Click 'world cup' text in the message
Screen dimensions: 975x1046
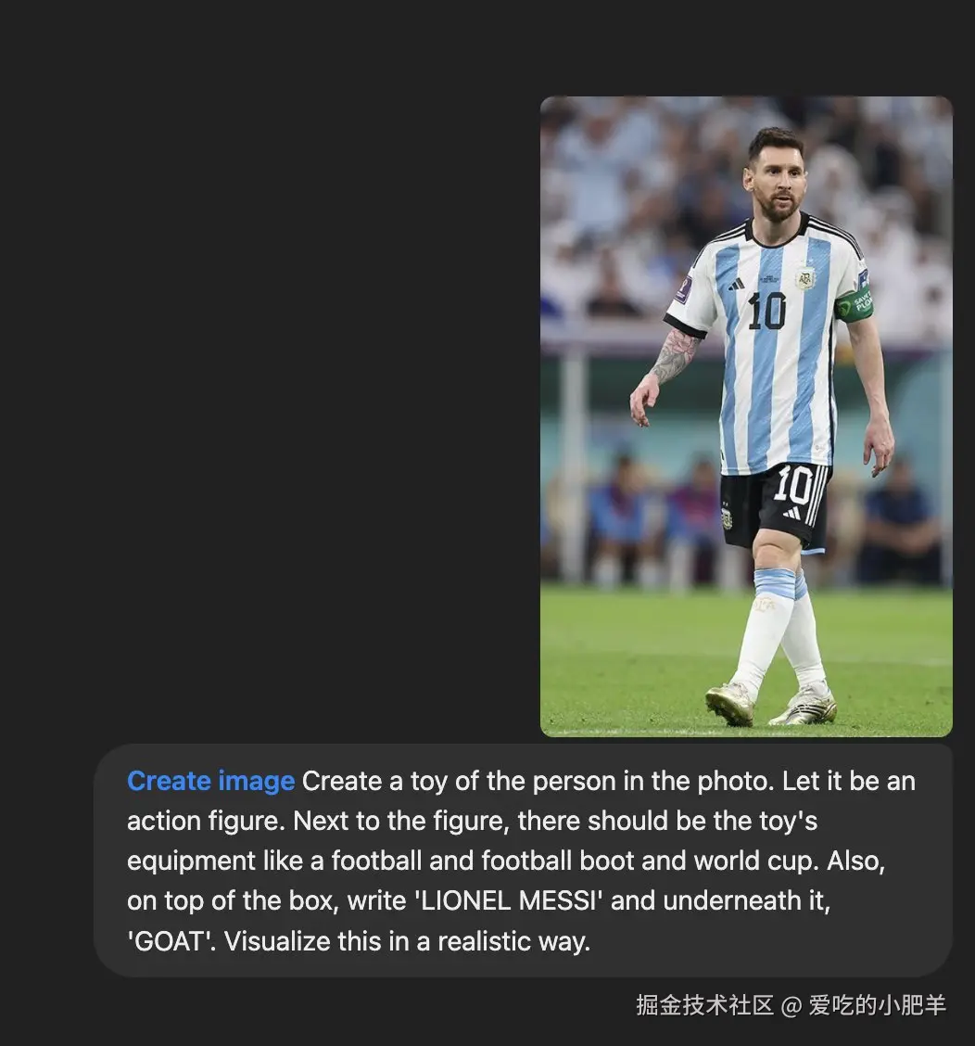(x=755, y=861)
